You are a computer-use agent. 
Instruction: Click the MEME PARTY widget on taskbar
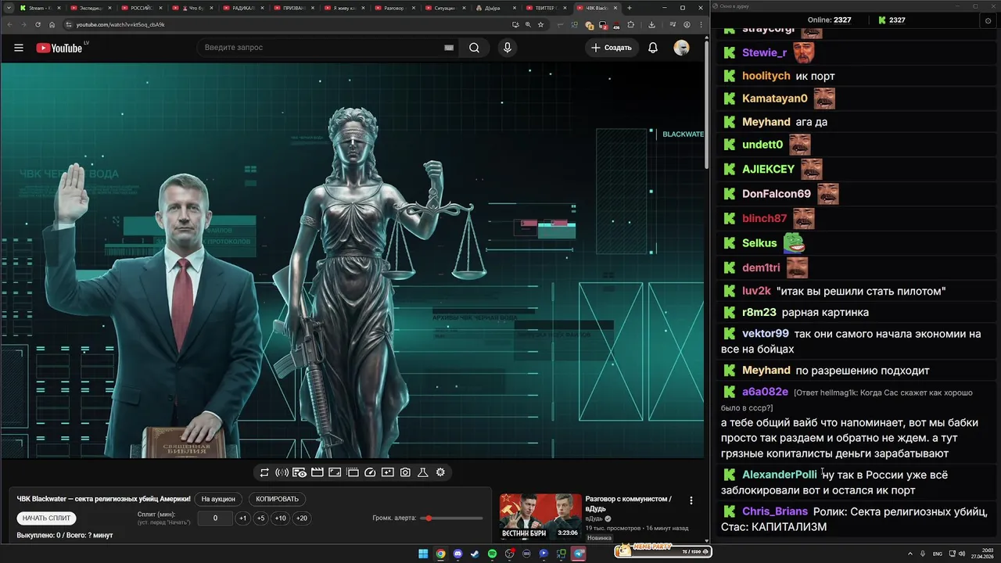662,550
